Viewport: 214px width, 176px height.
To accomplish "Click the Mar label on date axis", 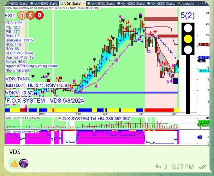I will (x=105, y=114).
